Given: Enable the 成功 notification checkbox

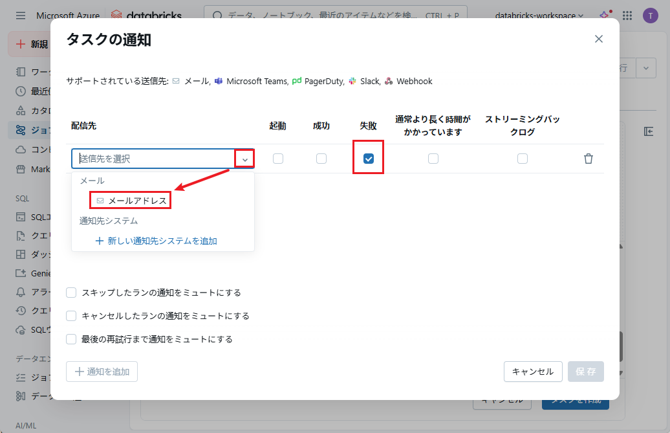Looking at the screenshot, I should (x=321, y=159).
